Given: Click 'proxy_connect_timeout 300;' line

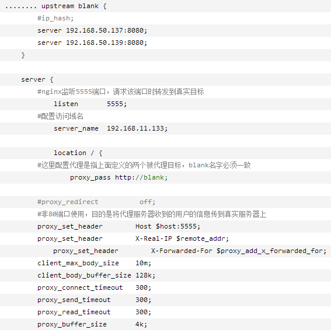Looking at the screenshot, I should click(x=95, y=287).
